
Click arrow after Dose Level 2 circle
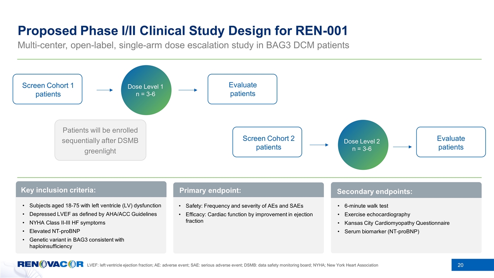pyautogui.click(x=403, y=147)
